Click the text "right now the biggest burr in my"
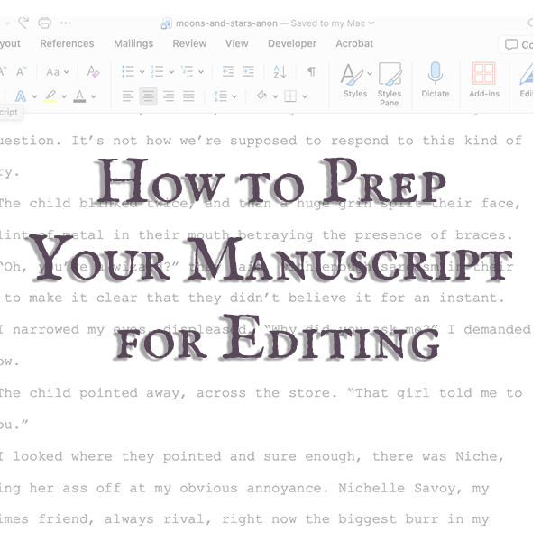The height and width of the screenshot is (541, 541). click(355, 519)
